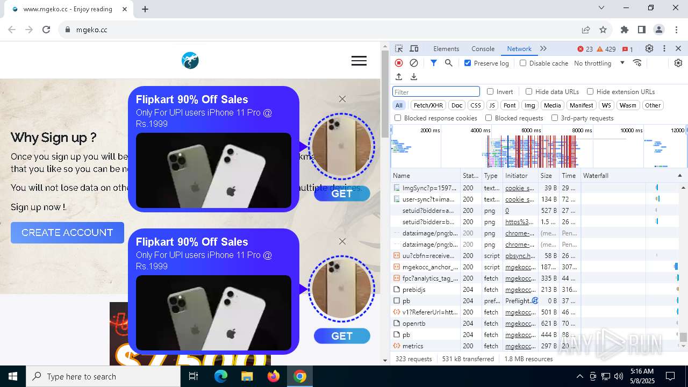Switch to Console tab
Viewport: 688px width, 387px height.
coord(483,49)
